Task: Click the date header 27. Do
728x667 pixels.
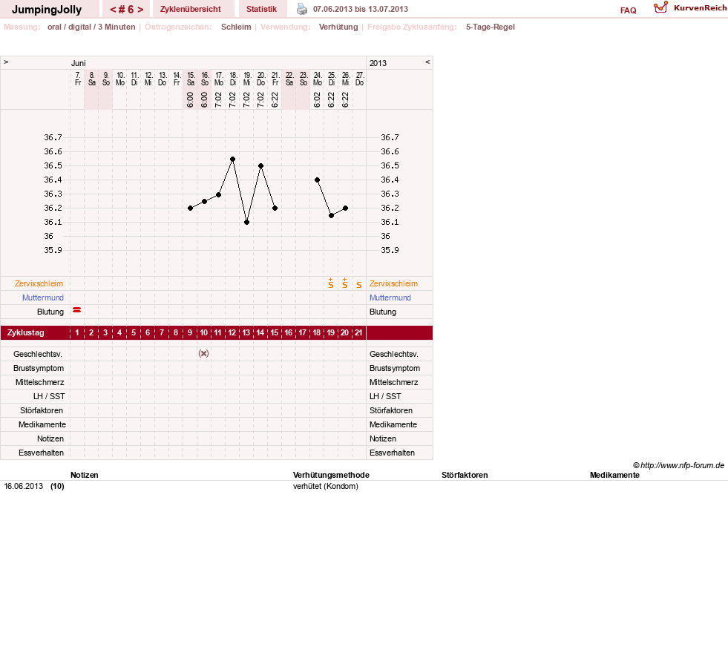Action: pos(360,79)
